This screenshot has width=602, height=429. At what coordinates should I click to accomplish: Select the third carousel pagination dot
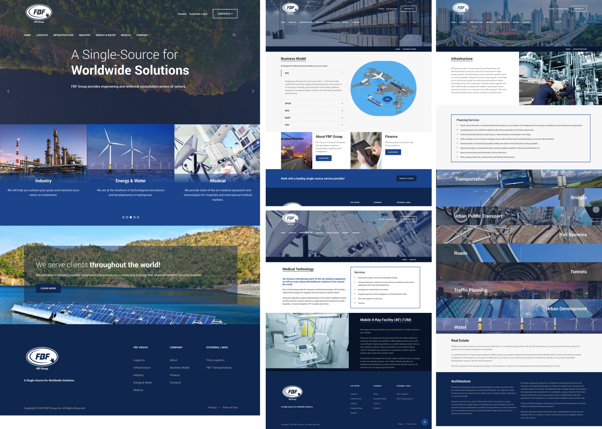click(x=131, y=217)
